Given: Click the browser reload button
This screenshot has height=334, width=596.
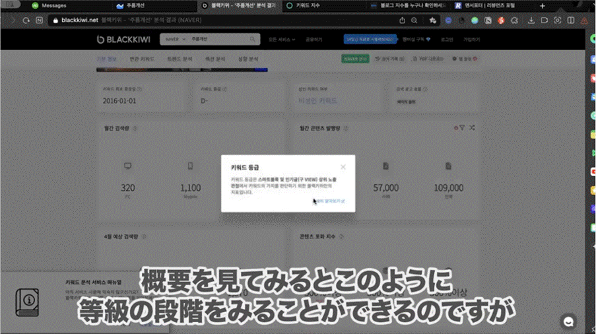Looking at the screenshot, I should pos(26,20).
